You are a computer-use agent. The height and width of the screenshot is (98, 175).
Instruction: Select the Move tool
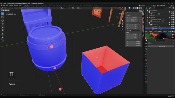tap(2, 21)
